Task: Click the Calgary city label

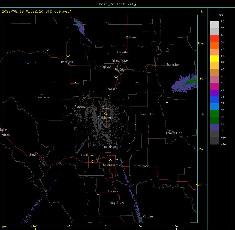Action: 109,165
